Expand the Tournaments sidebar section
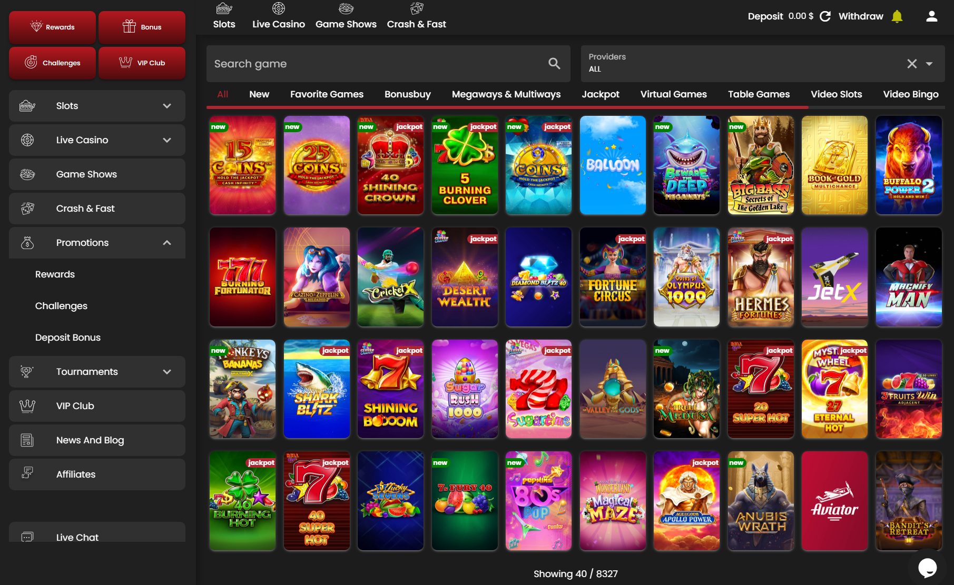Viewport: 954px width, 585px height. 167,372
